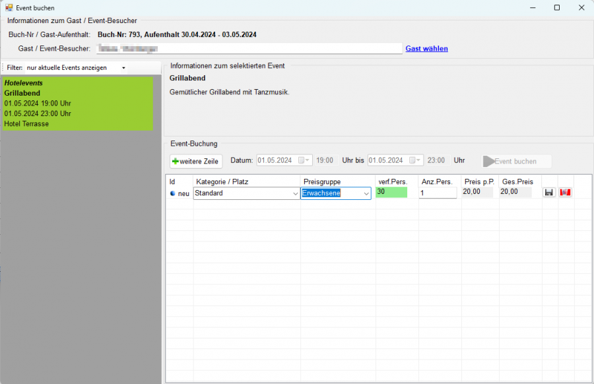Open the end date calendar picker
The height and width of the screenshot is (384, 594).
(x=414, y=160)
